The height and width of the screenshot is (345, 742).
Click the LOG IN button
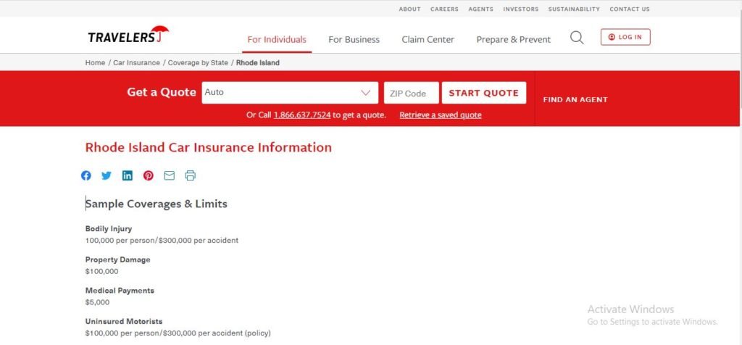pyautogui.click(x=625, y=37)
